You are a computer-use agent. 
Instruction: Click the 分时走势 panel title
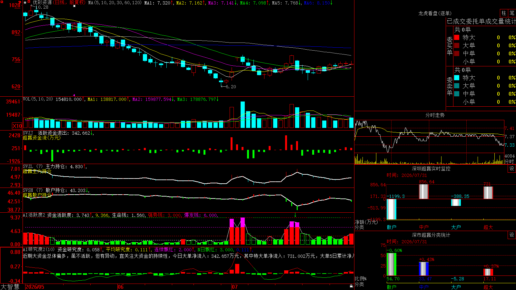tap(435, 115)
